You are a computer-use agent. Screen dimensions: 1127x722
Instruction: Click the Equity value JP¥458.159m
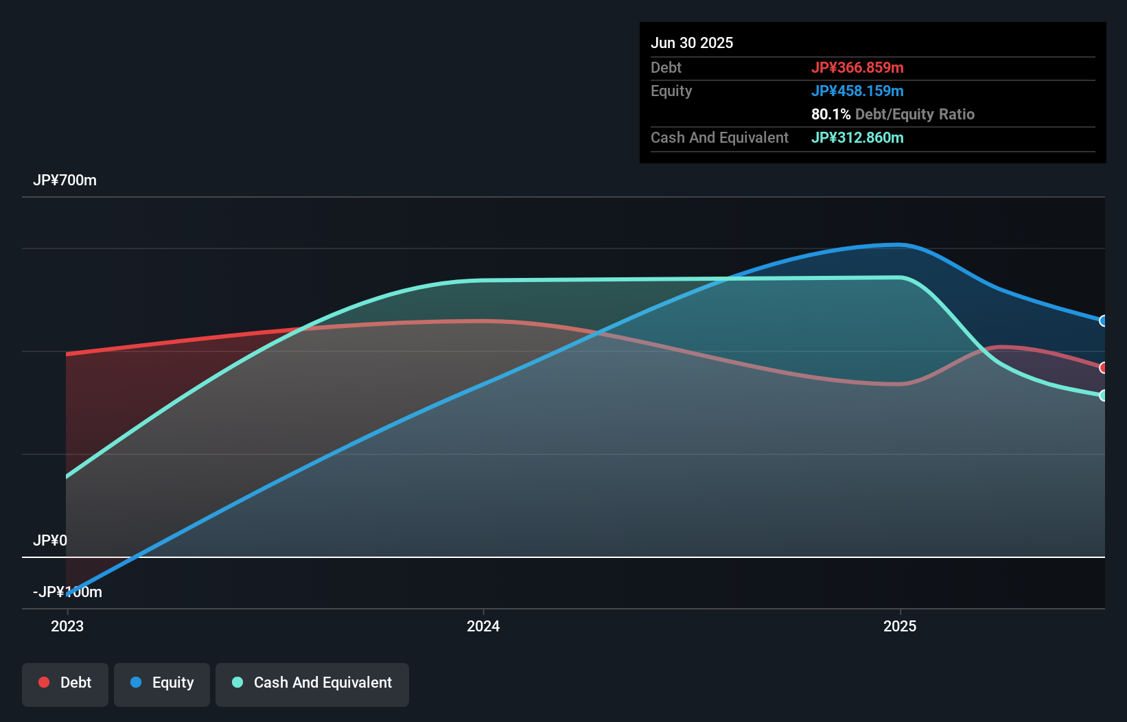858,91
